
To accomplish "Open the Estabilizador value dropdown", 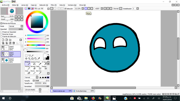I will (x=138, y=9).
